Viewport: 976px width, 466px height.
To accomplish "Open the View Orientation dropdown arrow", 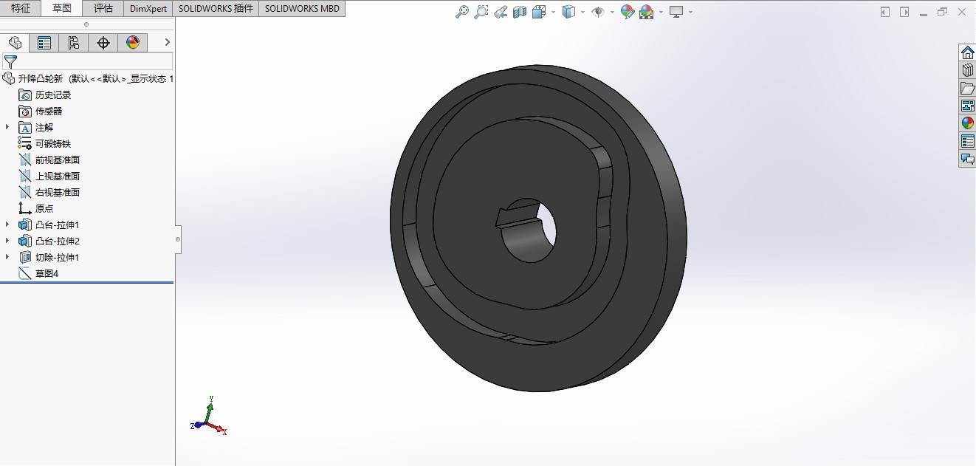I will tap(553, 12).
